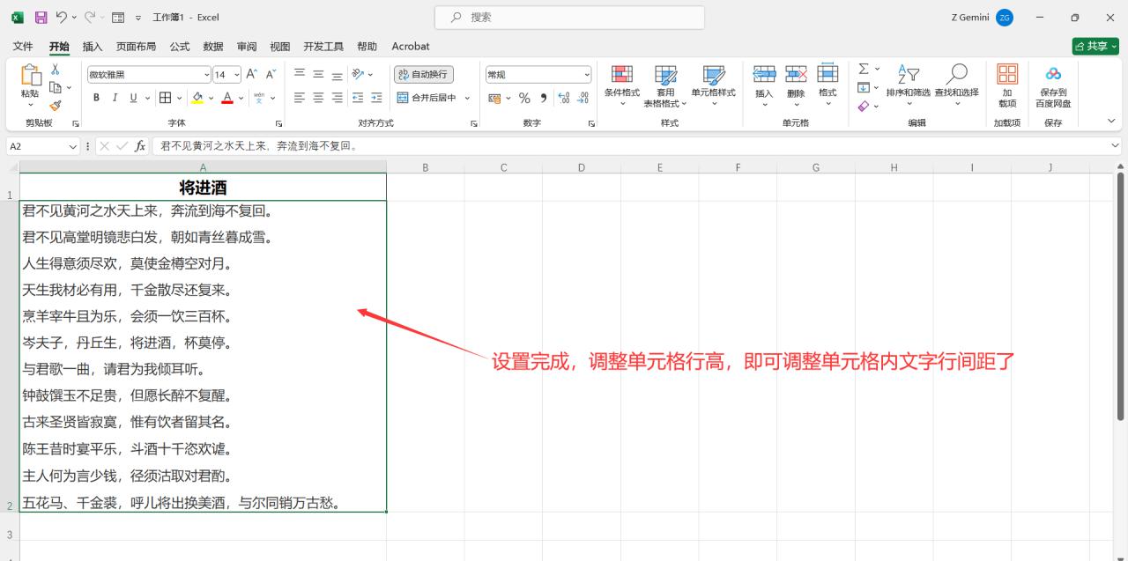
Task: Click the Save floppy disk icon
Action: point(41,18)
